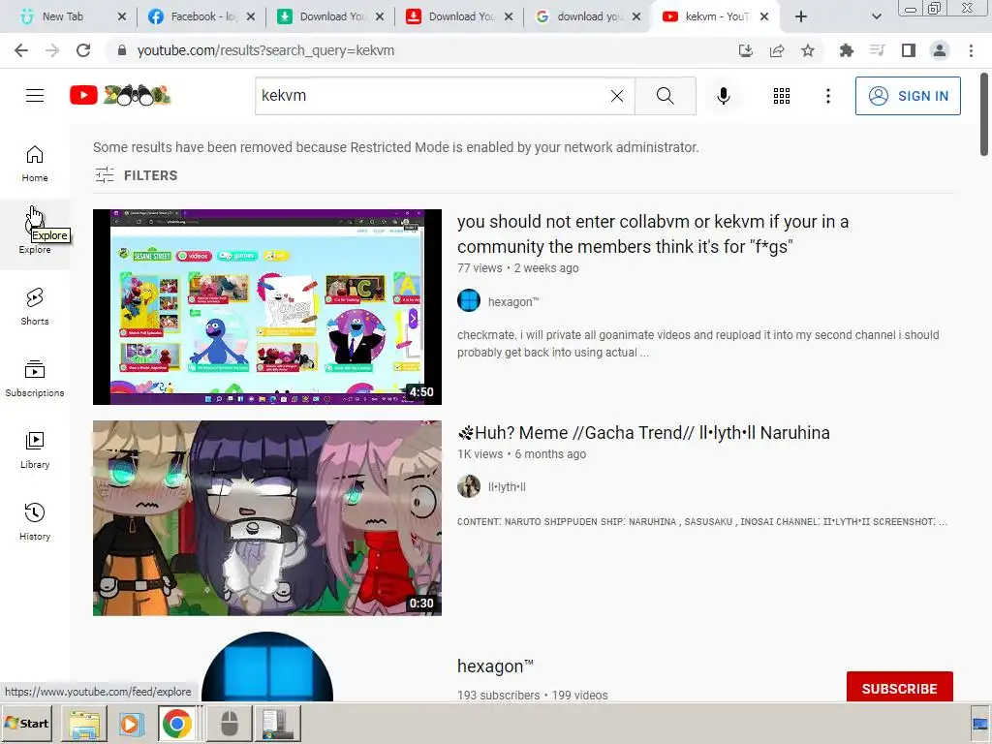Open hexagon channel result title
The width and height of the screenshot is (992, 744).
495,666
